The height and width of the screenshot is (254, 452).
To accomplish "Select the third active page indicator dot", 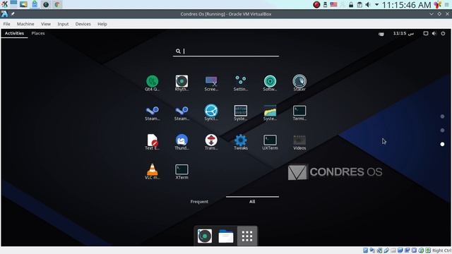I will 443,144.
